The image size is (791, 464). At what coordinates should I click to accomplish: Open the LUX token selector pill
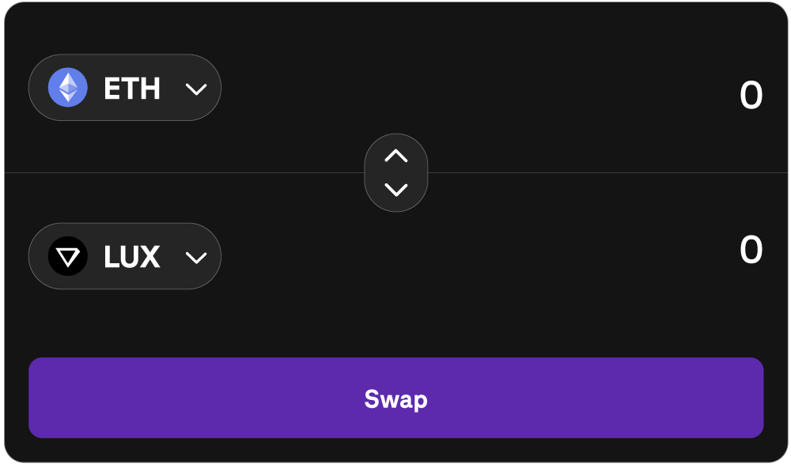tap(124, 257)
